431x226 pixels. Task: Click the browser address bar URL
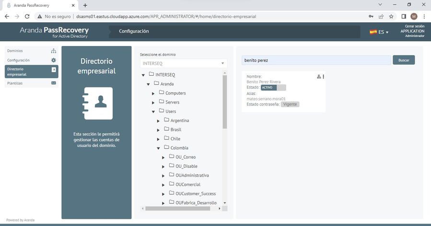[x=166, y=16]
